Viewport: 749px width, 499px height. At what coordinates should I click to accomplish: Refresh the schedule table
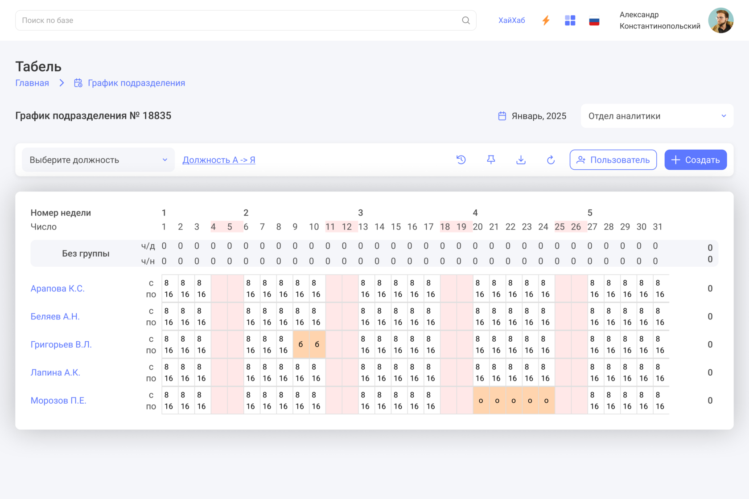click(551, 160)
